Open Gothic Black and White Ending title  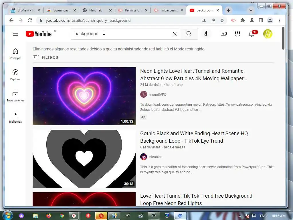(194, 137)
